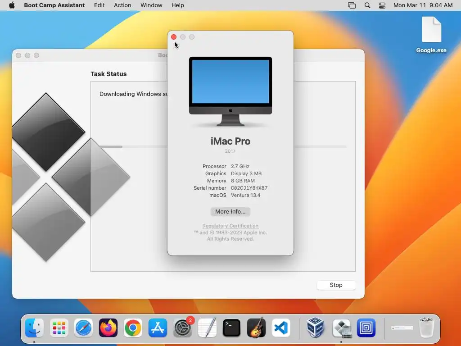The height and width of the screenshot is (346, 461).
Task: Open TextEdit from the Dock
Action: coord(207,328)
